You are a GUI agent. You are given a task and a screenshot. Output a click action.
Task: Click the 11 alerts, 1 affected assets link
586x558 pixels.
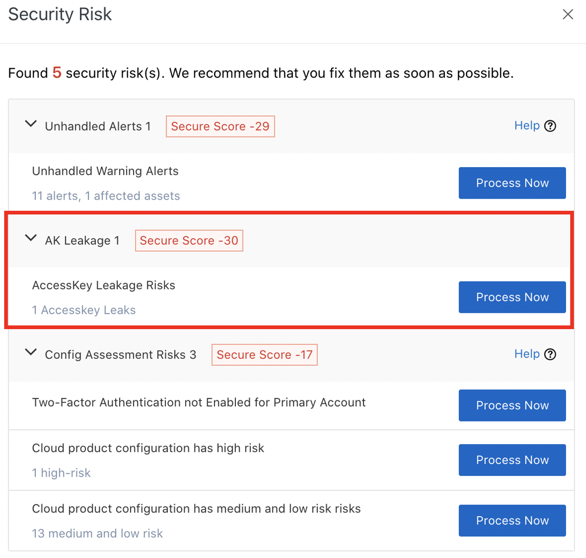click(x=105, y=195)
